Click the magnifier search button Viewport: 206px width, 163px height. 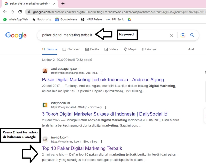192,35
